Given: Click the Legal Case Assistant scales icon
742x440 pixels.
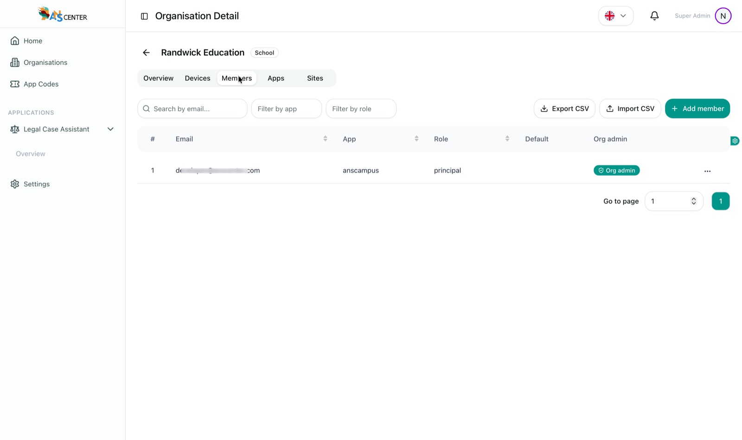Looking at the screenshot, I should coord(15,129).
